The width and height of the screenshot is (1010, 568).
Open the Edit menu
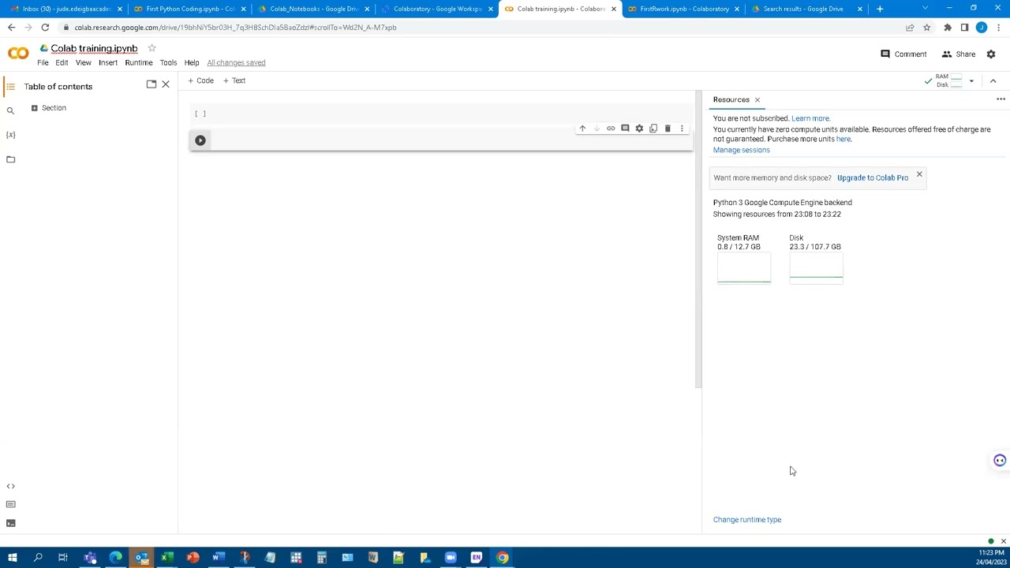62,62
